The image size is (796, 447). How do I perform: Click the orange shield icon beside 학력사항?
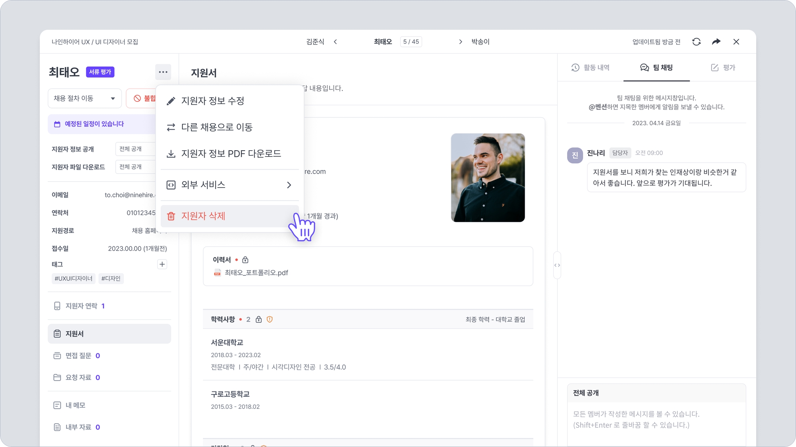coord(269,319)
